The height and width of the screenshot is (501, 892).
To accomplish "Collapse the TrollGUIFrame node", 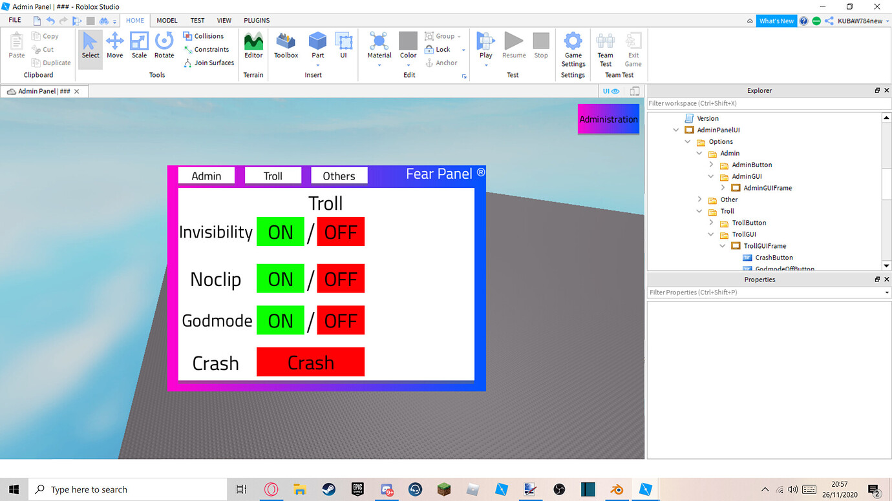I will tap(723, 246).
